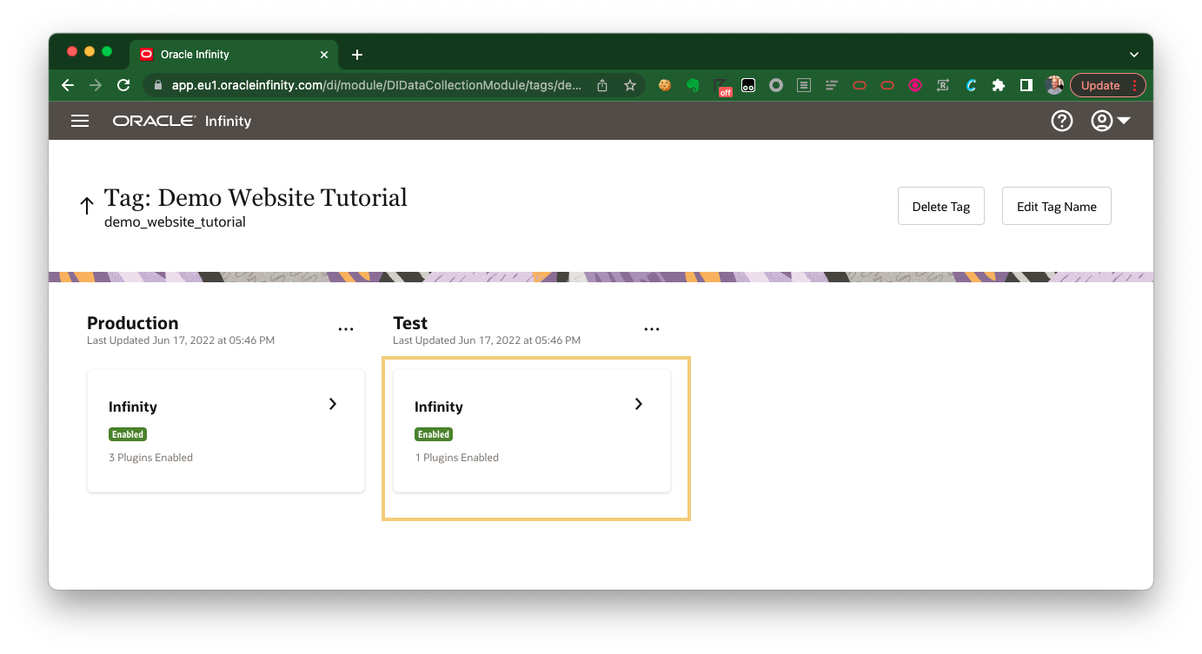Click the browser back arrow
This screenshot has width=1202, height=654.
[68, 85]
